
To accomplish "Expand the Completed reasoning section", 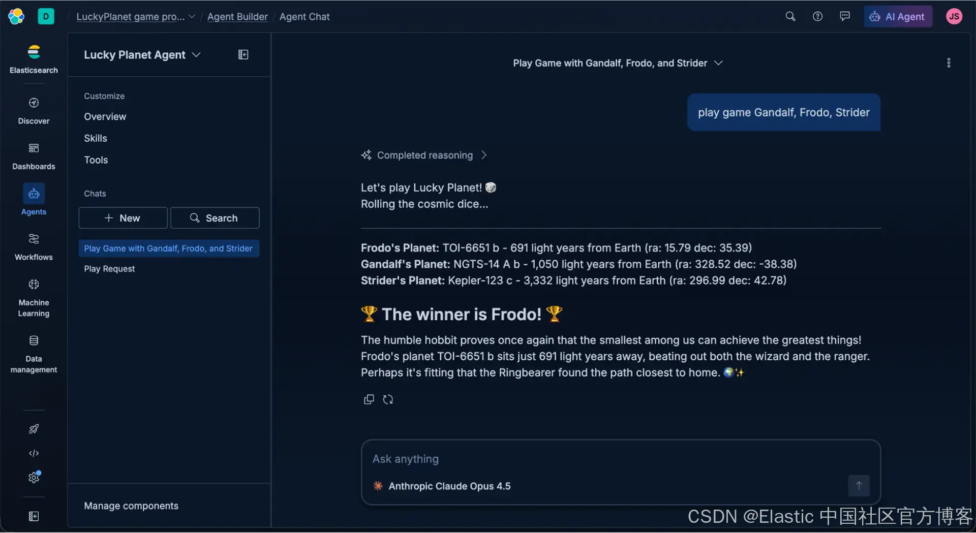I will coord(424,155).
